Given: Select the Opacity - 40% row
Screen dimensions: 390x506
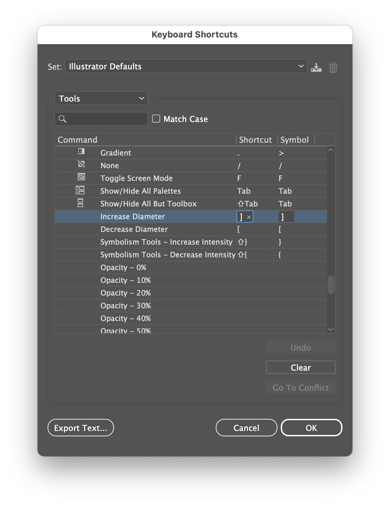Looking at the screenshot, I should tap(191, 318).
